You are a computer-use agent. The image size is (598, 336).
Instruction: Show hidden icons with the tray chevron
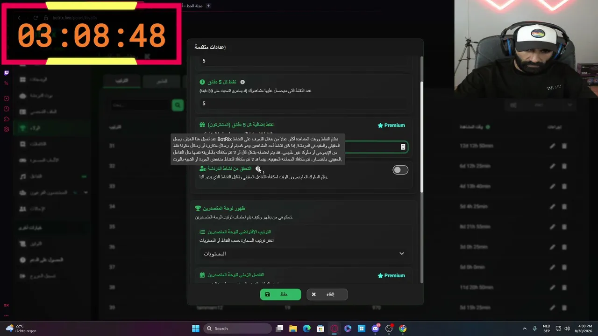[525, 329]
